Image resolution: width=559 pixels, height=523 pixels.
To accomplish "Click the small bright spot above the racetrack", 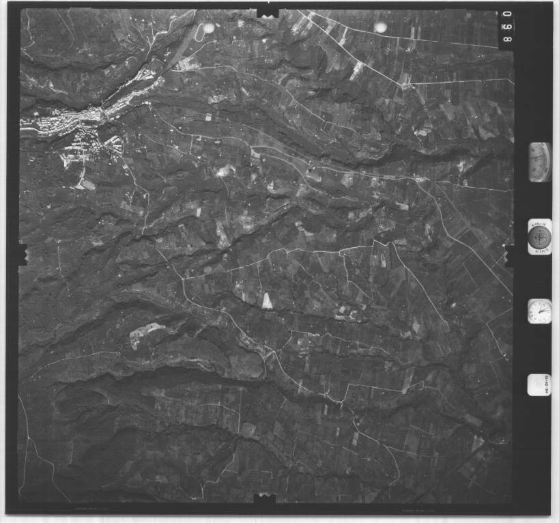I will [x=207, y=27].
